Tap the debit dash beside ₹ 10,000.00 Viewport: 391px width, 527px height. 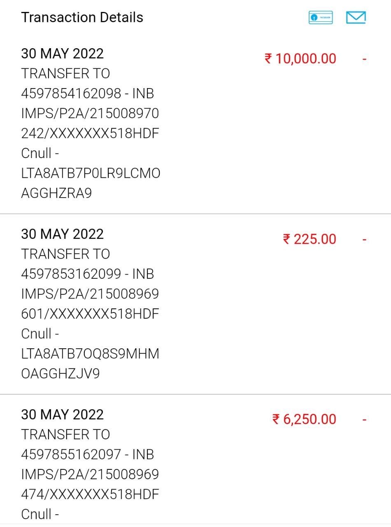pyautogui.click(x=364, y=59)
